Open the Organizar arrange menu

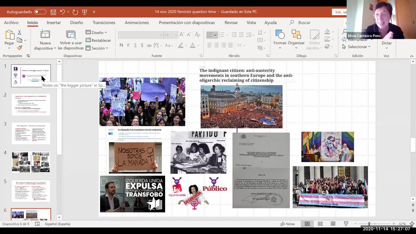[296, 40]
